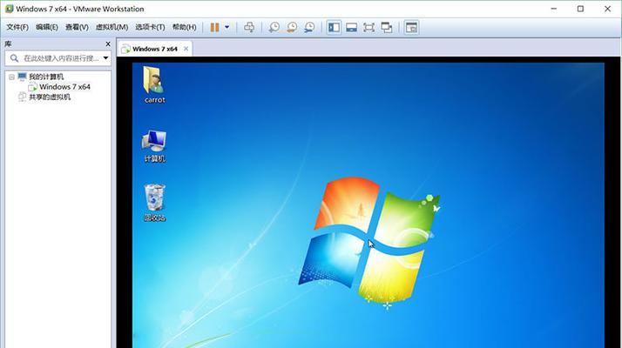Open the 文件(F) menu
This screenshot has height=348, width=622.
[x=17, y=27]
